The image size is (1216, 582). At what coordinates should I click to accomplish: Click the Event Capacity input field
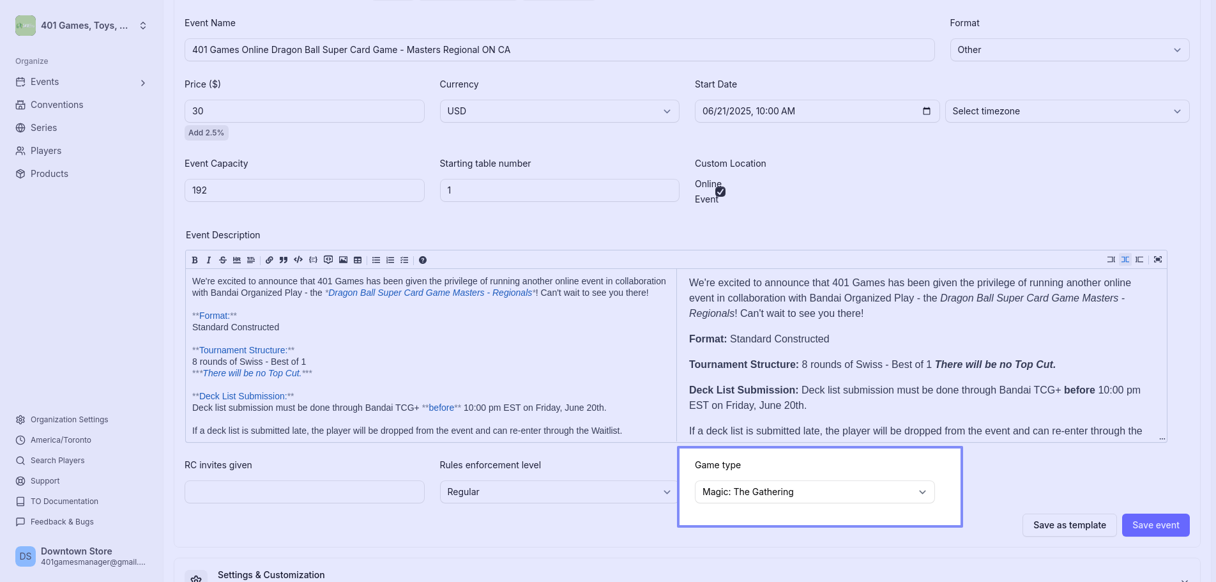tap(304, 190)
